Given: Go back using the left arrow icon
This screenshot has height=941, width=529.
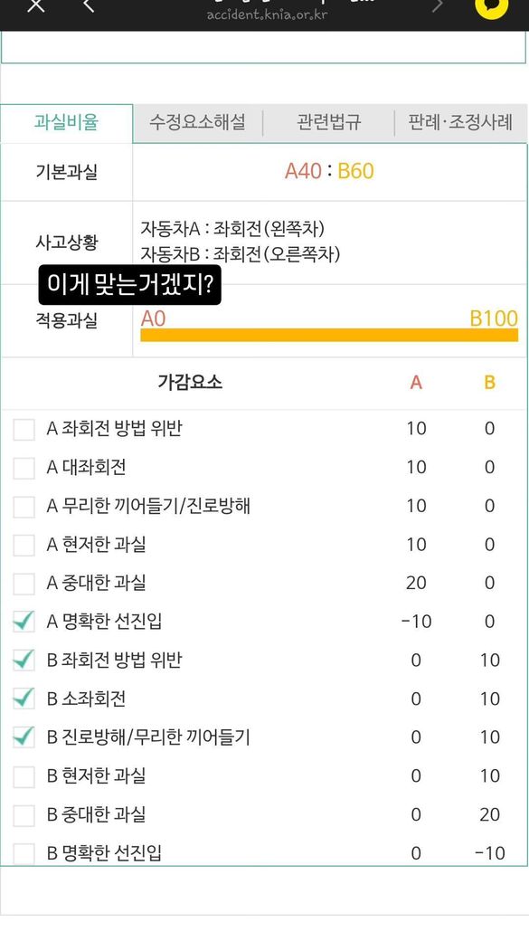Looking at the screenshot, I should (x=89, y=5).
